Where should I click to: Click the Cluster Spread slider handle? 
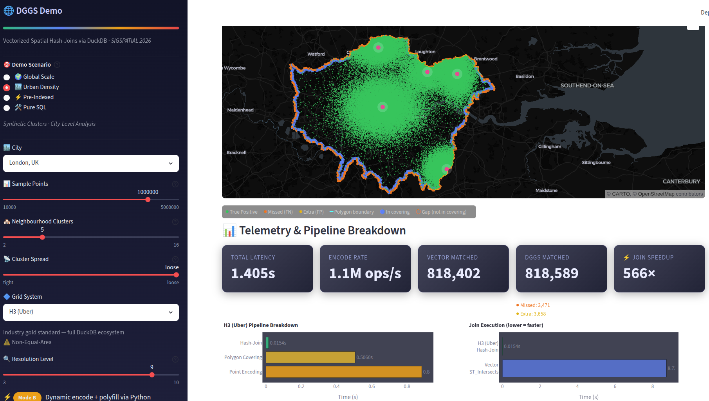(x=176, y=275)
